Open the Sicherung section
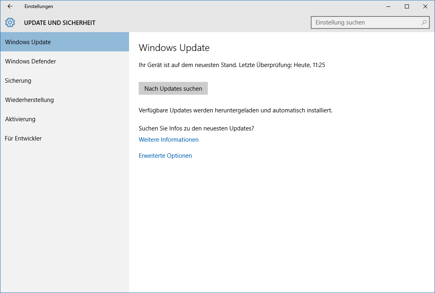The image size is (435, 293). [x=65, y=81]
